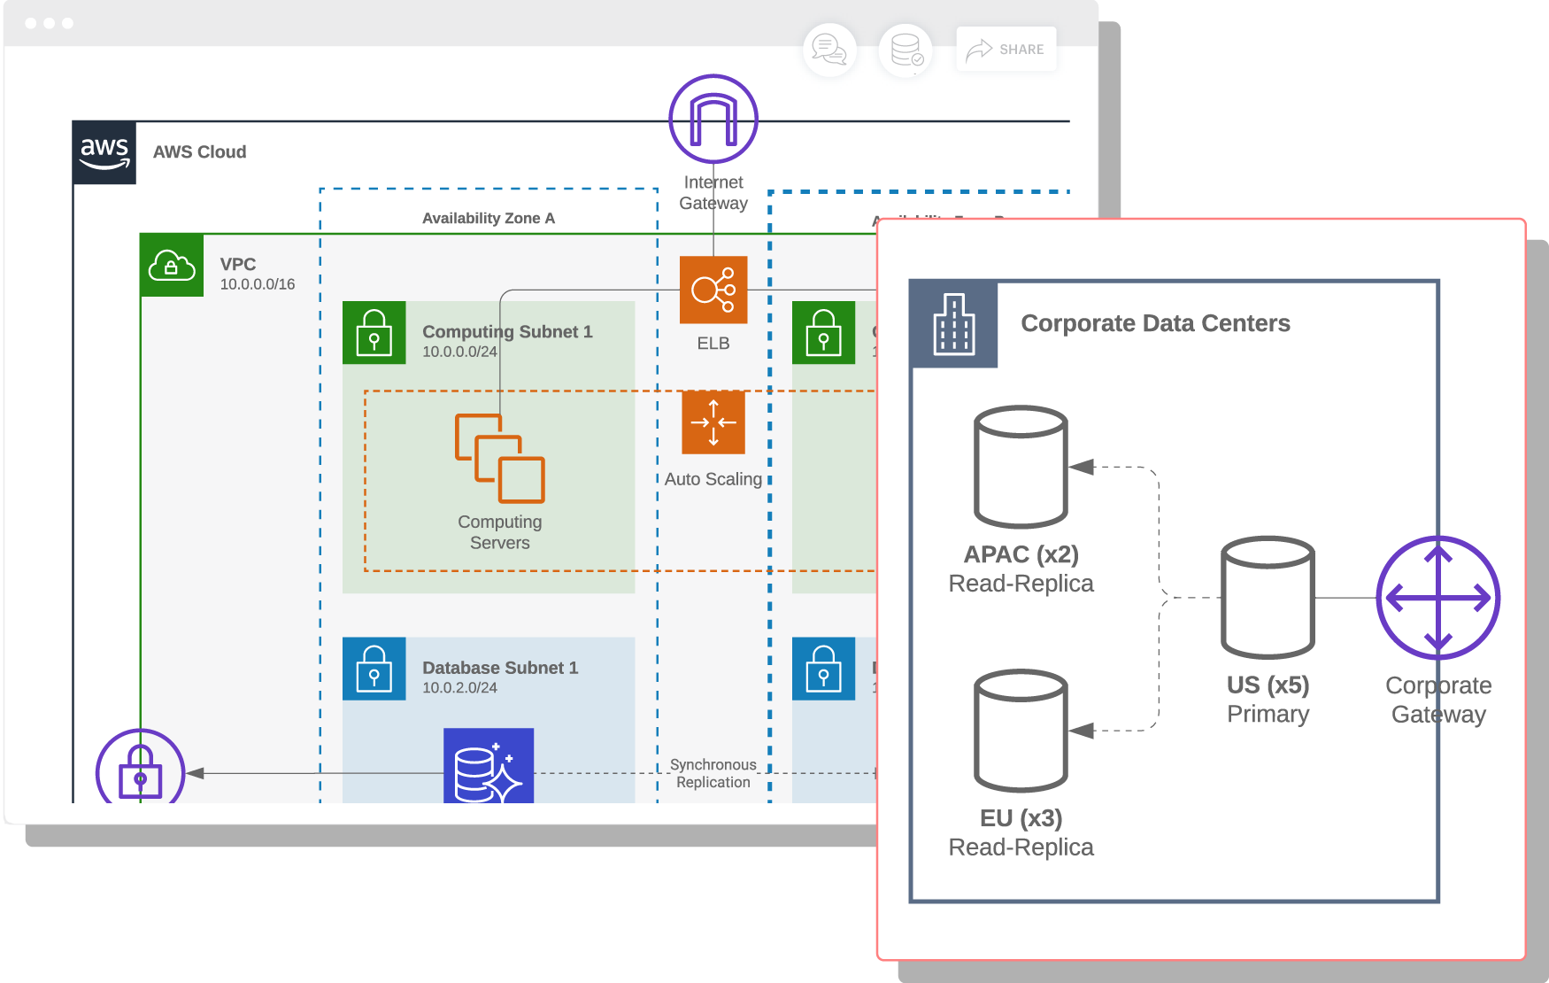The image size is (1549, 983).
Task: Select the Auto Scaling icon
Action: point(713,423)
